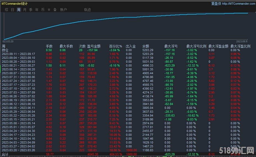The height and width of the screenshot is (157, 256).
Task: Click the 2023.09.11 end date chart marker
Action: [x=241, y=41]
